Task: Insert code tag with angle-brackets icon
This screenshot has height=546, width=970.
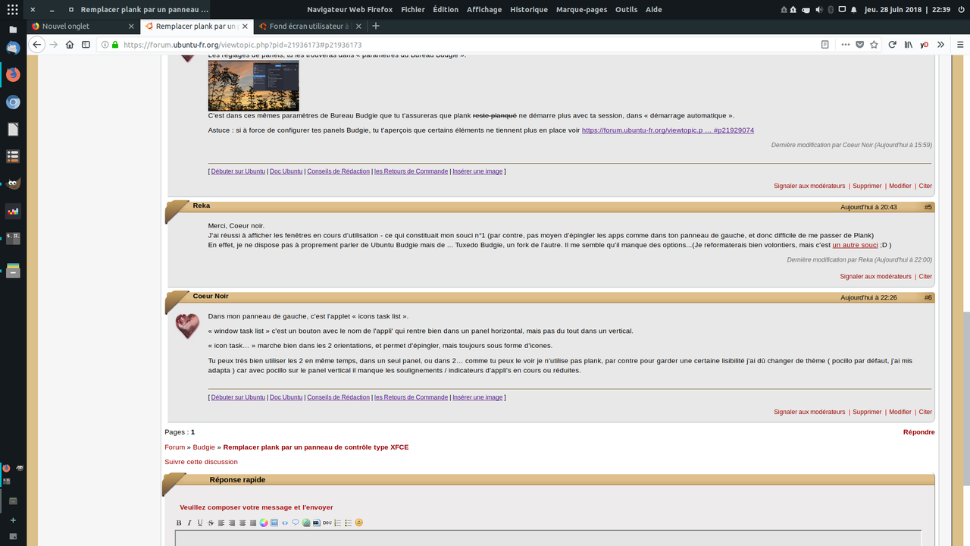Action: pos(285,522)
